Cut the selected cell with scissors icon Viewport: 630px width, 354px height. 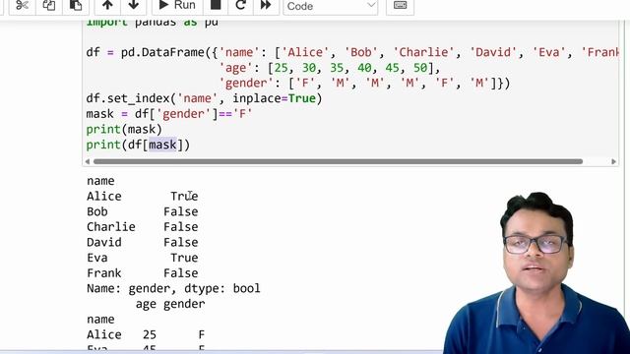tap(22, 6)
